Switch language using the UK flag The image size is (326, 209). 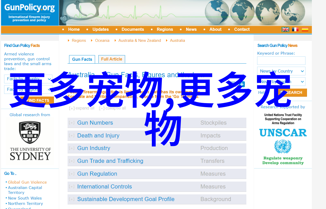pos(285,29)
